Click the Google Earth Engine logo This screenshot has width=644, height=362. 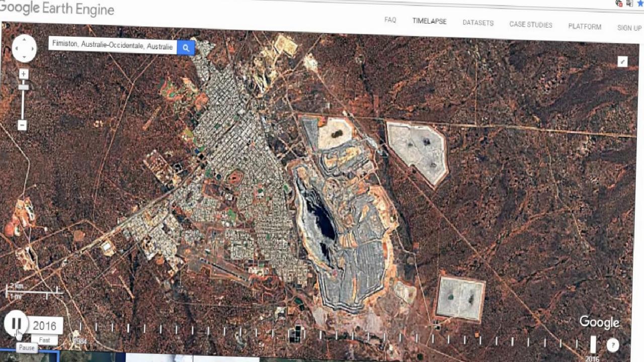[57, 8]
